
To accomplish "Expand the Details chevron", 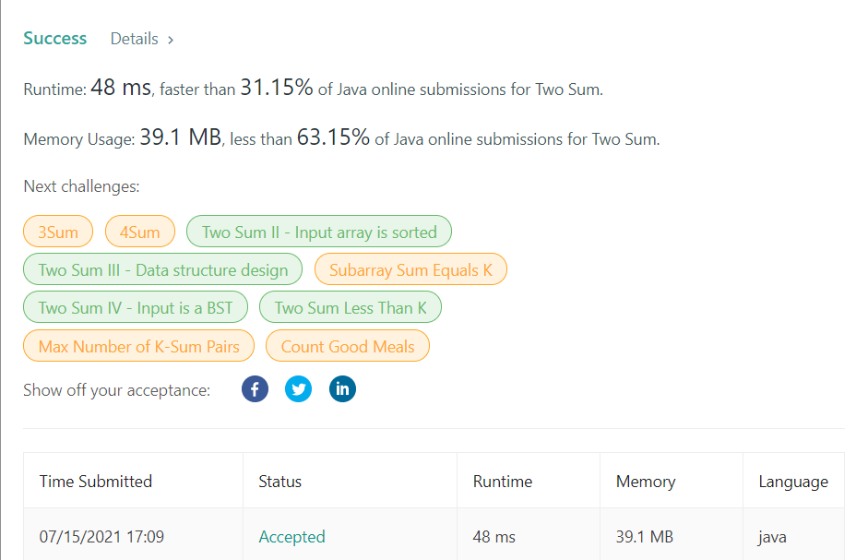I will (x=171, y=40).
